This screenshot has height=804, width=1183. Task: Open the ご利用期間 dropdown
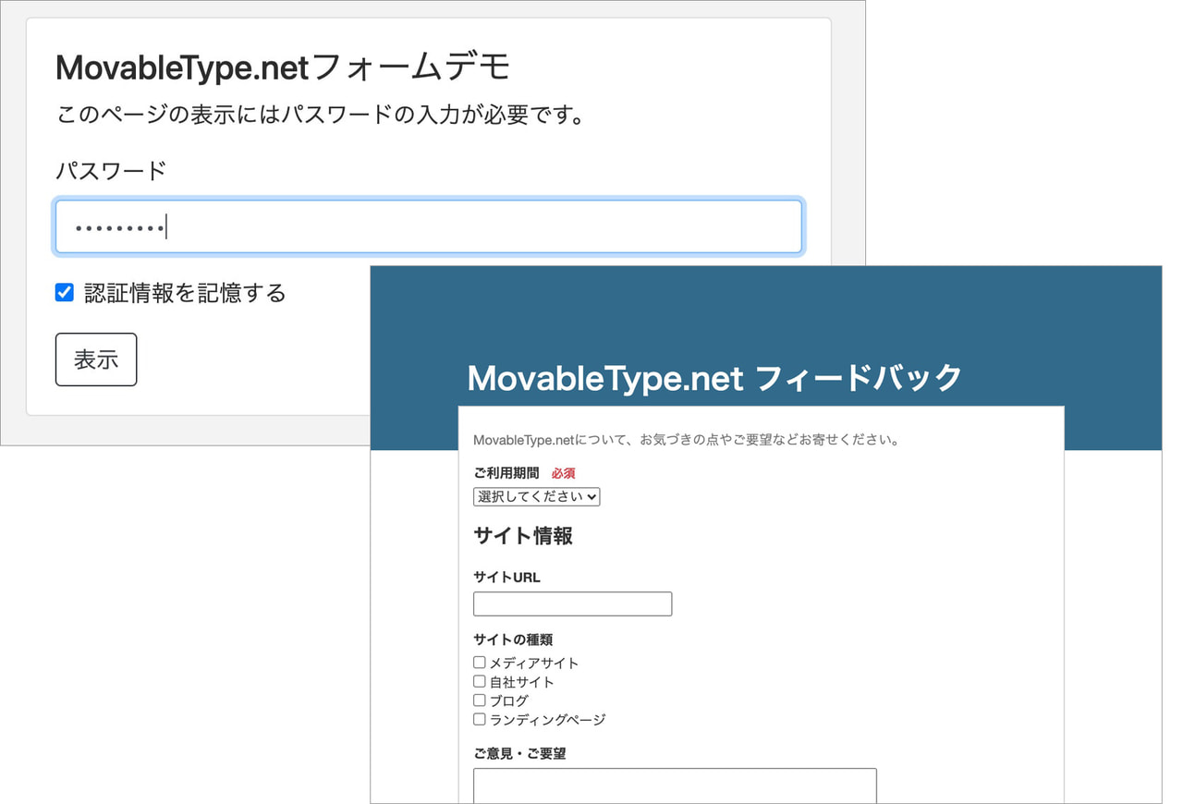pyautogui.click(x=537, y=496)
